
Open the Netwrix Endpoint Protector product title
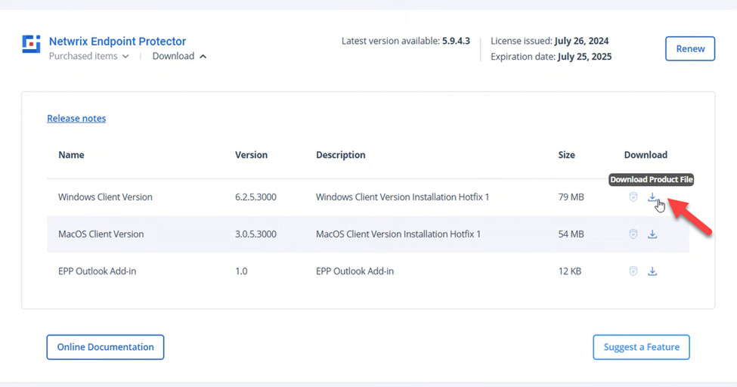click(117, 42)
